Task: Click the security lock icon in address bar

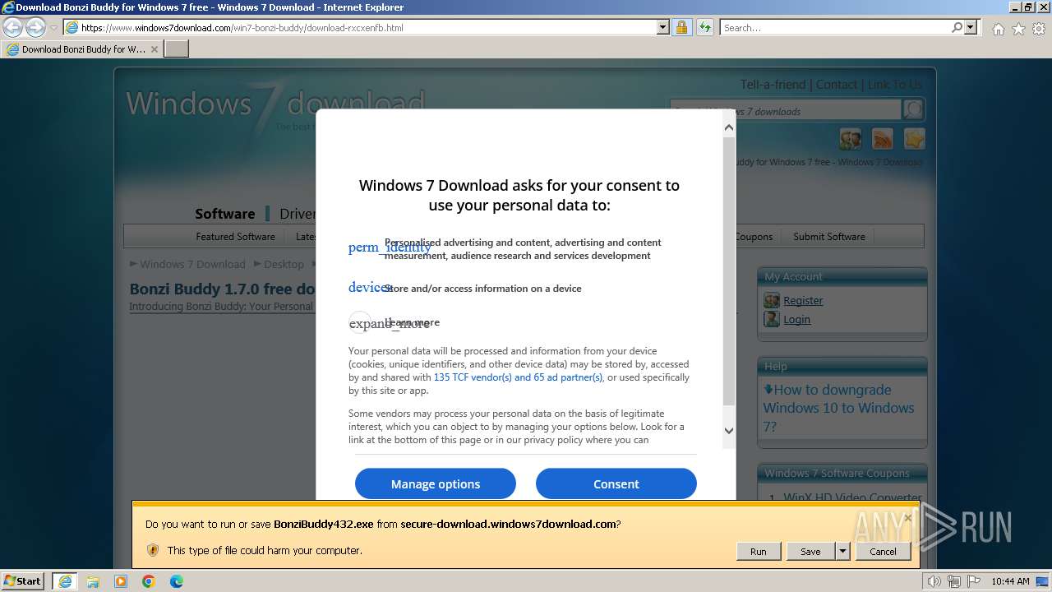Action: [681, 27]
